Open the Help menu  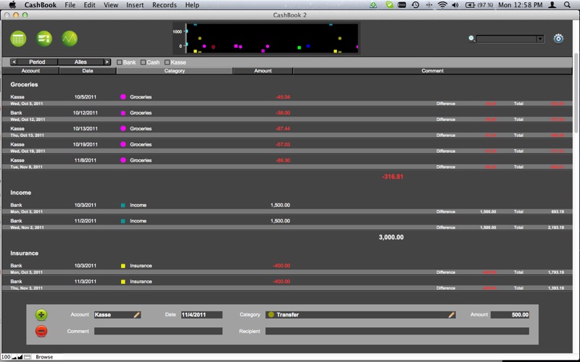pos(192,5)
